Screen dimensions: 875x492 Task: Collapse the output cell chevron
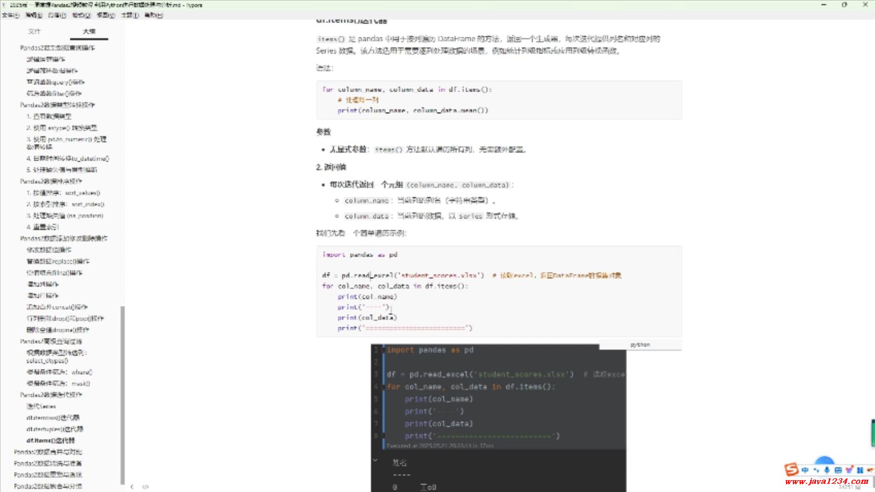click(375, 461)
